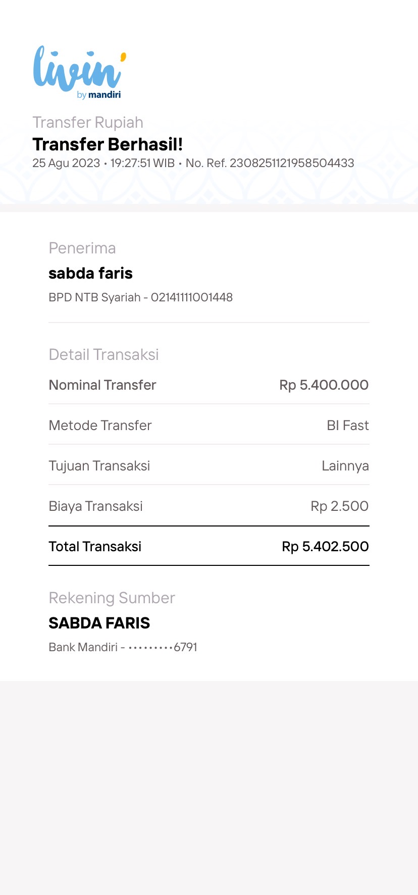Select the Transfer Rupiah subtitle text
This screenshot has width=418, height=895.
[x=88, y=123]
